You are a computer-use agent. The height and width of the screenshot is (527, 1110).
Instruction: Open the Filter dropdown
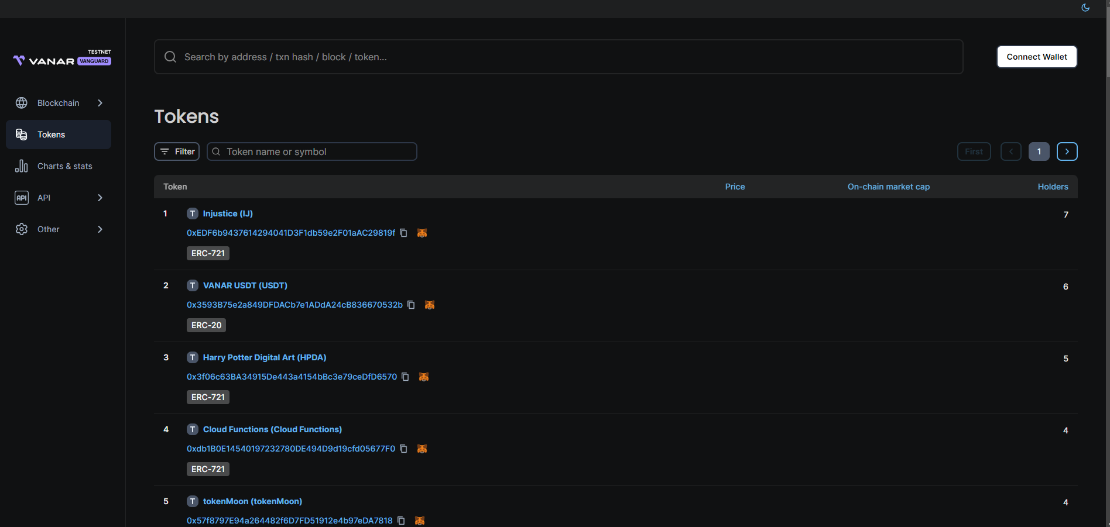177,151
